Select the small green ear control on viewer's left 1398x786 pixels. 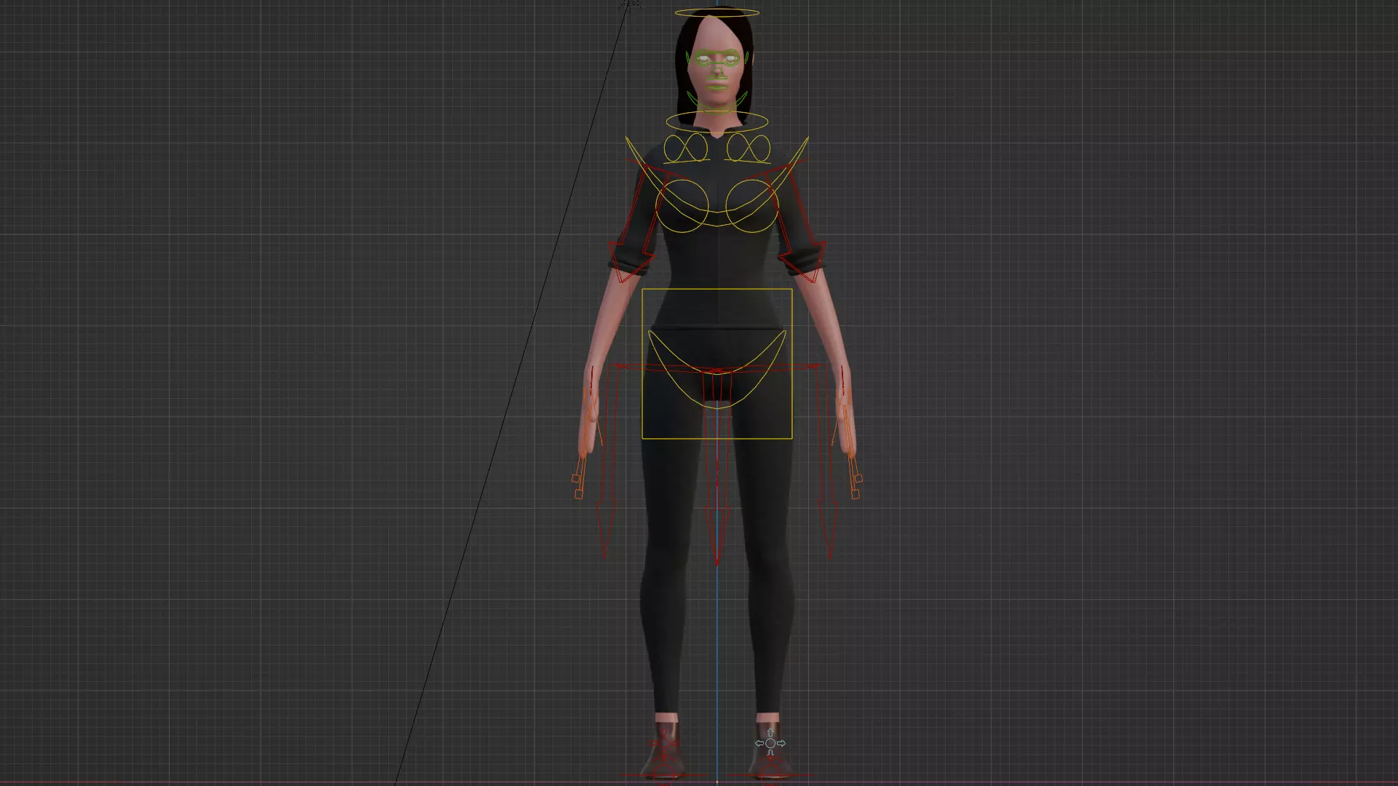(687, 57)
